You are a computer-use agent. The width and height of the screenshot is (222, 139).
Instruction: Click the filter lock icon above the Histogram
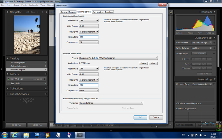[x=171, y=12]
